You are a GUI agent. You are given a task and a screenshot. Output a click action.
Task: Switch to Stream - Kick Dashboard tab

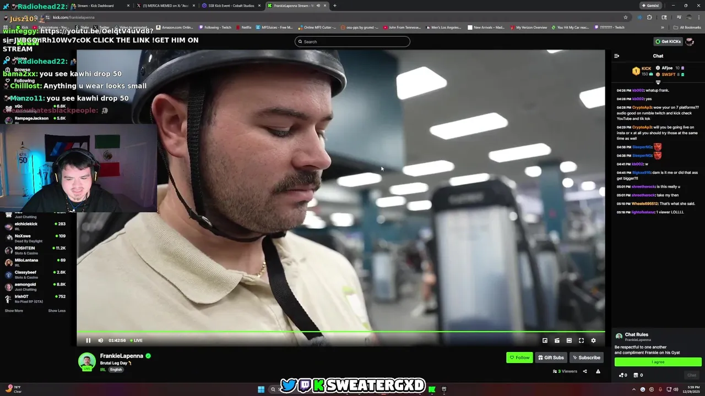point(99,5)
